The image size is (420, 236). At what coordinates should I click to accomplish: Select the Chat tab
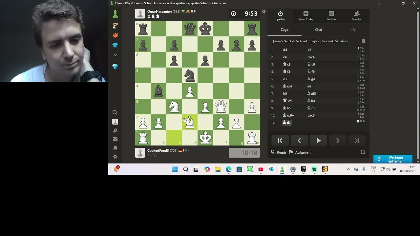pyautogui.click(x=319, y=29)
